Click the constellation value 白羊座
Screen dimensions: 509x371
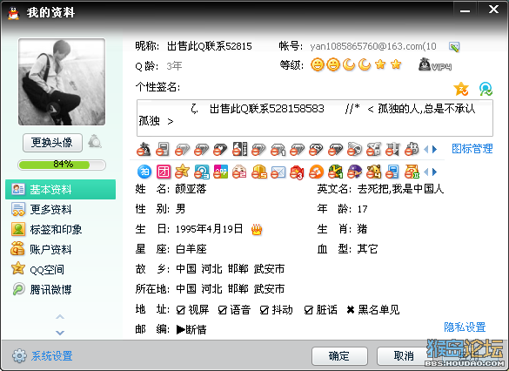(191, 249)
